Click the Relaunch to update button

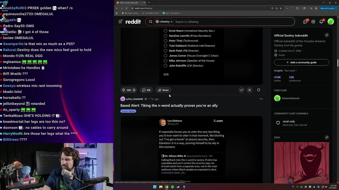(x=328, y=8)
